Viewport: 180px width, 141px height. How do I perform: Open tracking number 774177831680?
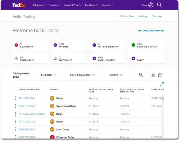[x=27, y=137]
